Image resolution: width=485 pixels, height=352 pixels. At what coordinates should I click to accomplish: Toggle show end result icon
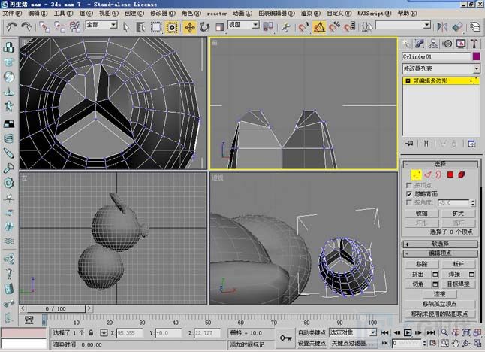click(426, 144)
